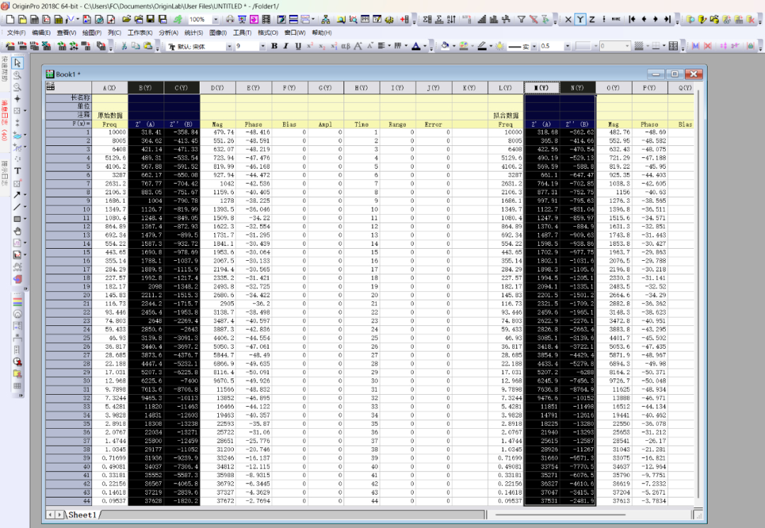The height and width of the screenshot is (528, 765).
Task: Toggle Y column designation button
Action: 580,20
